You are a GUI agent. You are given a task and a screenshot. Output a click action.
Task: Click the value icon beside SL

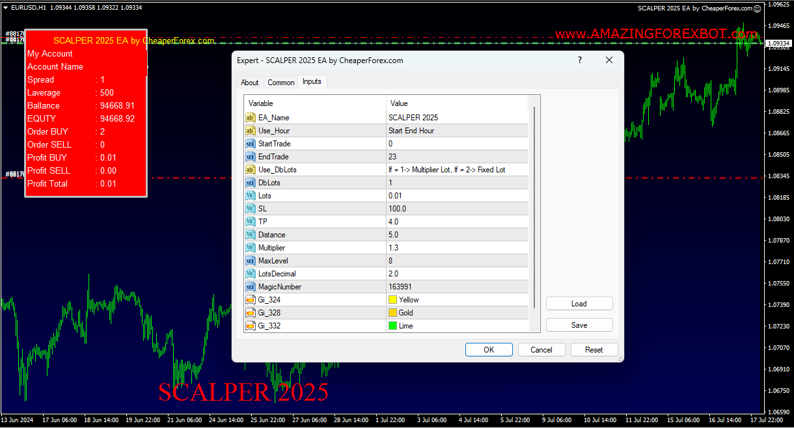point(251,209)
